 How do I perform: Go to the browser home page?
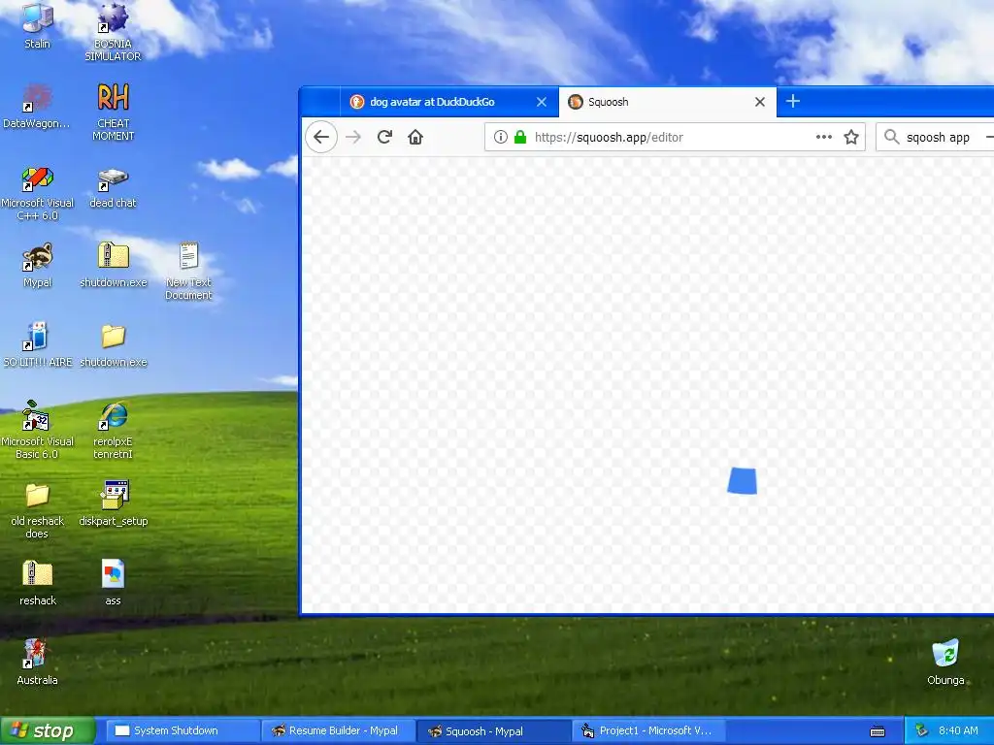point(415,137)
